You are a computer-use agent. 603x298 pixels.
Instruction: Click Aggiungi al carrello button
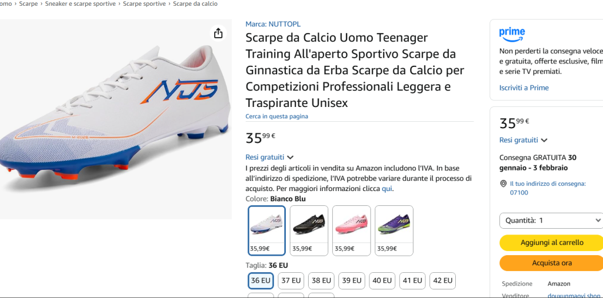click(x=551, y=243)
